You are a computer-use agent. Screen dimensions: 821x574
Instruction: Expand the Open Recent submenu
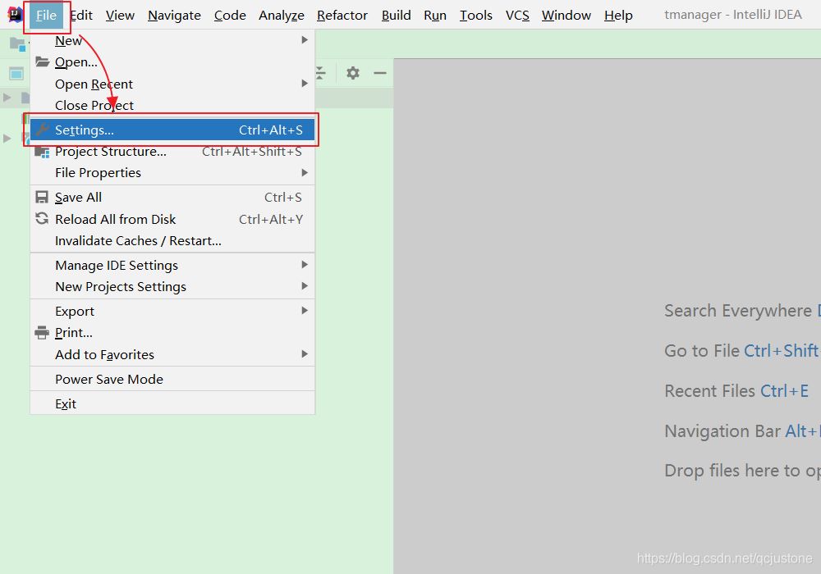click(305, 84)
